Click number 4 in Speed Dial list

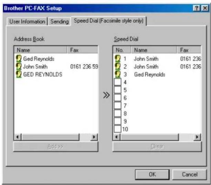point(125,82)
